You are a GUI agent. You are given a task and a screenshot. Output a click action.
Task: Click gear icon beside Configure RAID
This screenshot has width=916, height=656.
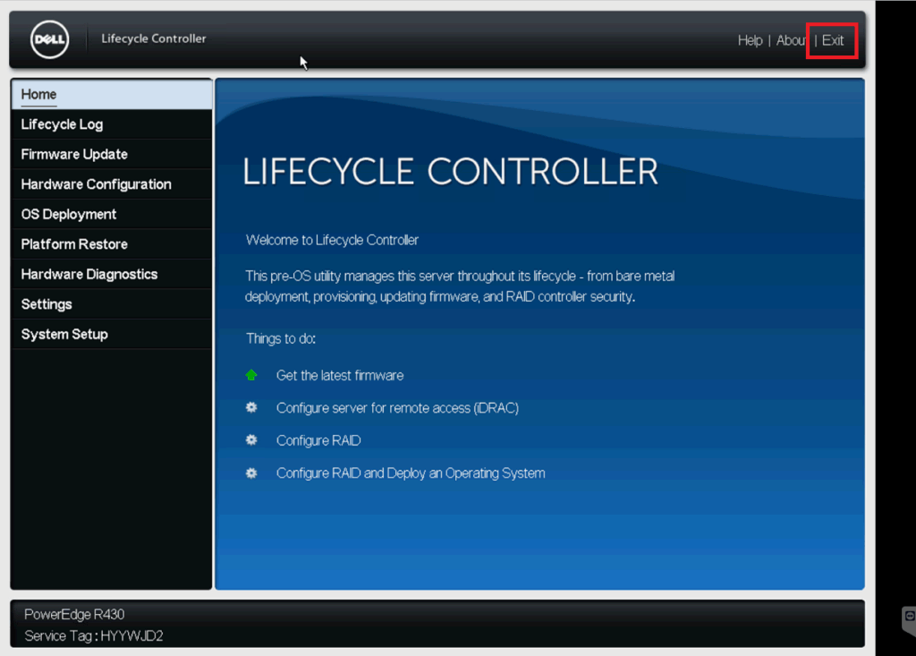coord(251,439)
